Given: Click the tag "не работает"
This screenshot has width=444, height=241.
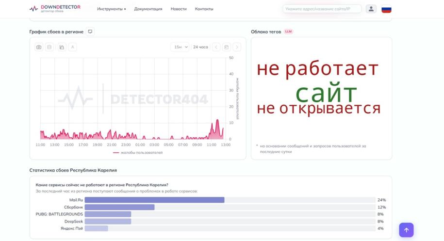Looking at the screenshot, I should point(317,69).
